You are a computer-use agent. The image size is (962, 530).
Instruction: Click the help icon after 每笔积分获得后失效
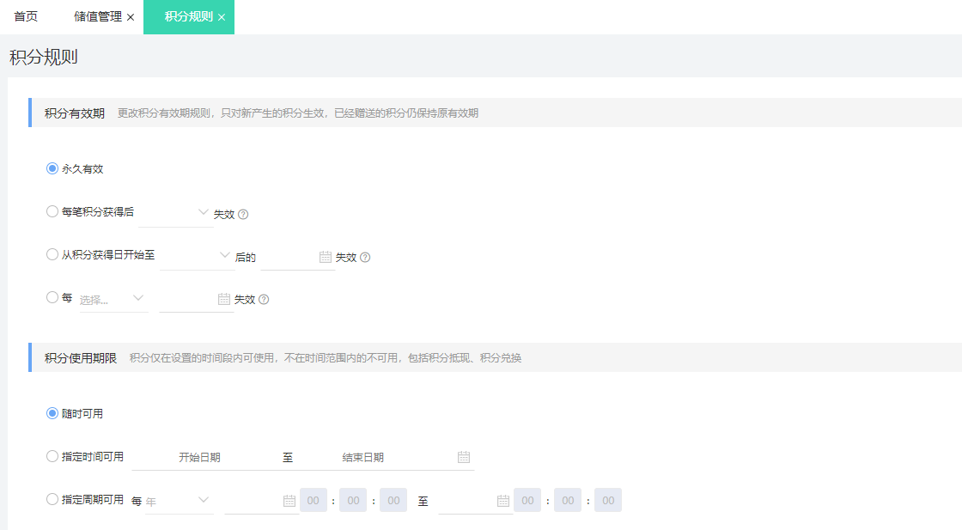(243, 214)
